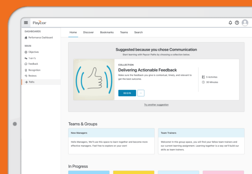Click the COLLECTION label
Screen dimensions: 252x174
point(126,65)
